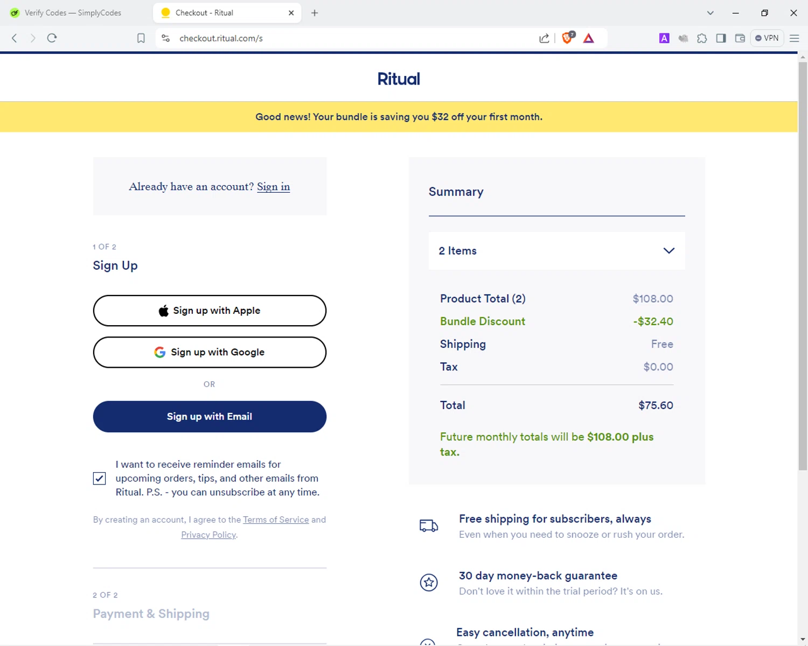Open the Terms of Service link
The height and width of the screenshot is (646, 808).
[x=276, y=520]
